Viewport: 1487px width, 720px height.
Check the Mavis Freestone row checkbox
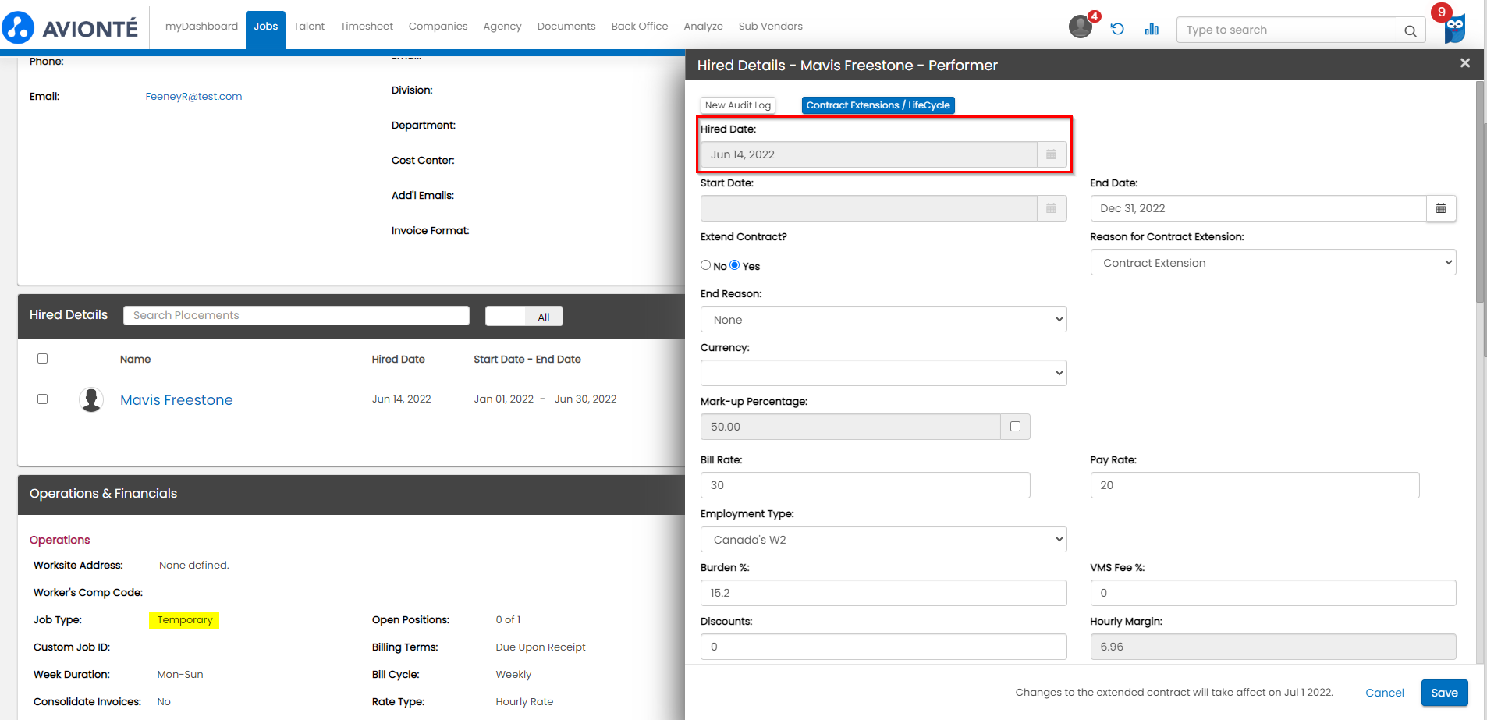point(43,399)
